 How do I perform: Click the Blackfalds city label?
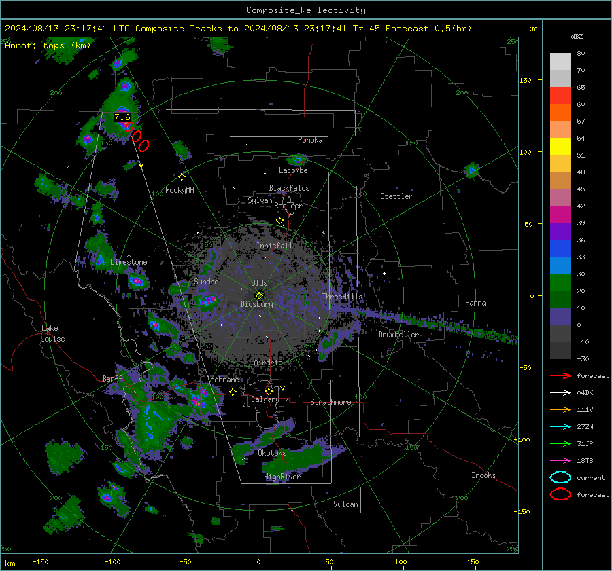289,188
